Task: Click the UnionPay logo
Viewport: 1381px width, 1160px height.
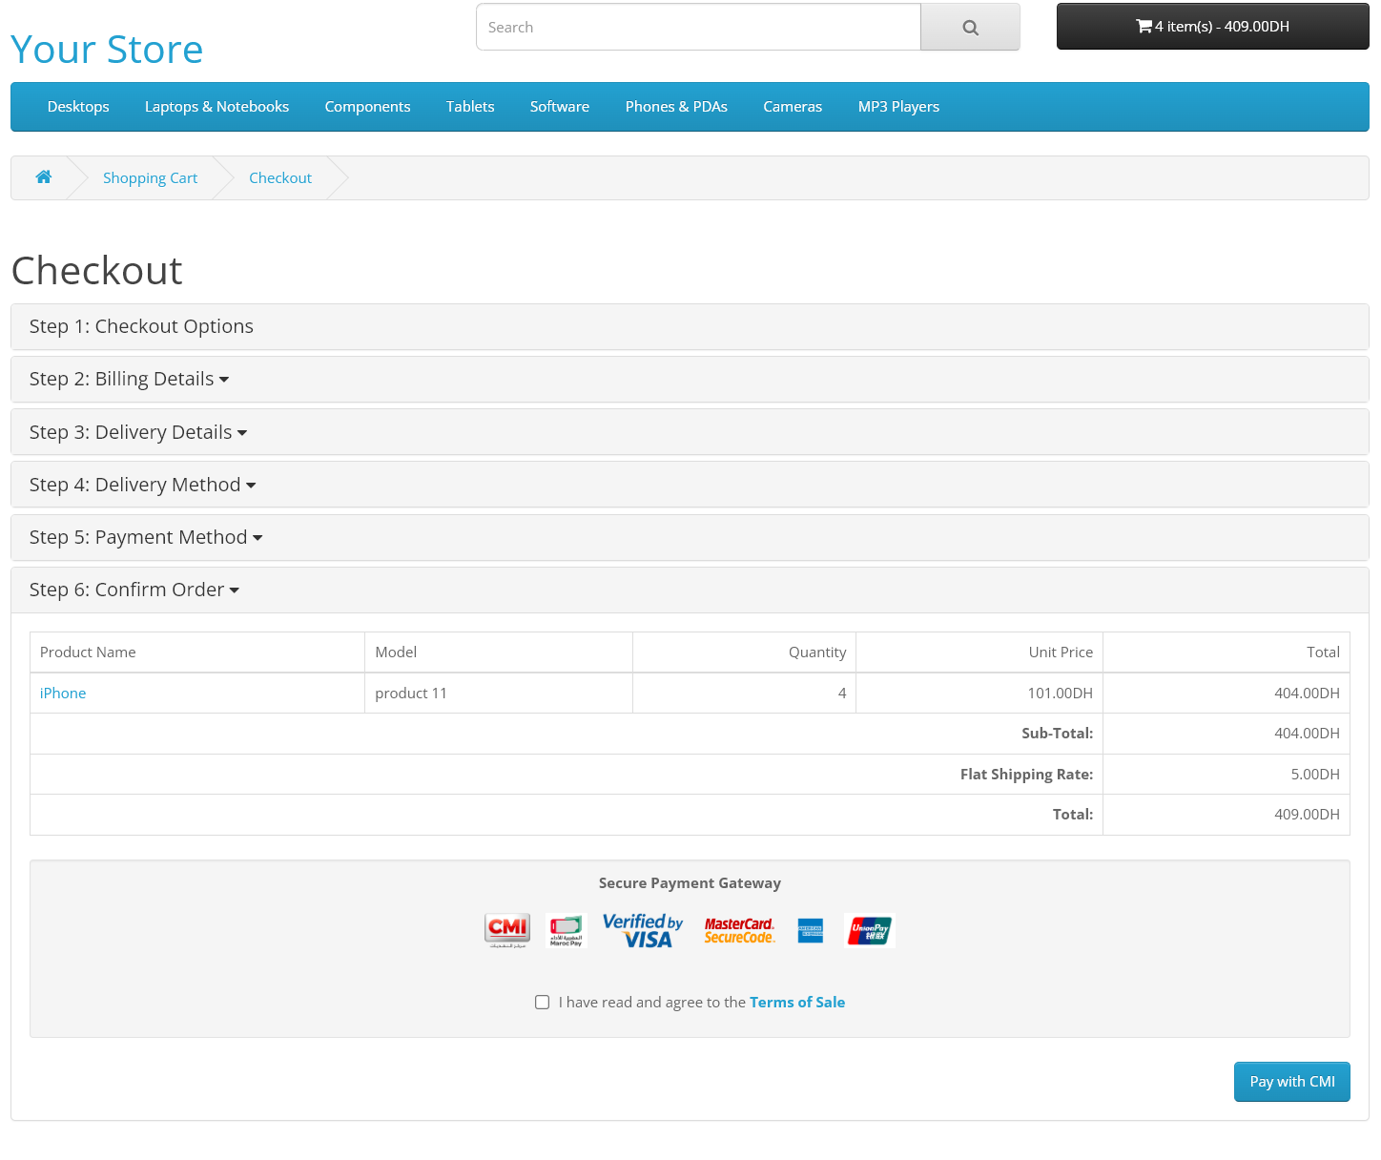Action: click(x=870, y=930)
